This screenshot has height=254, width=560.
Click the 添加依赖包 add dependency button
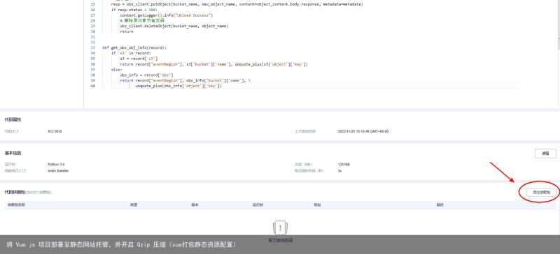coord(541,192)
